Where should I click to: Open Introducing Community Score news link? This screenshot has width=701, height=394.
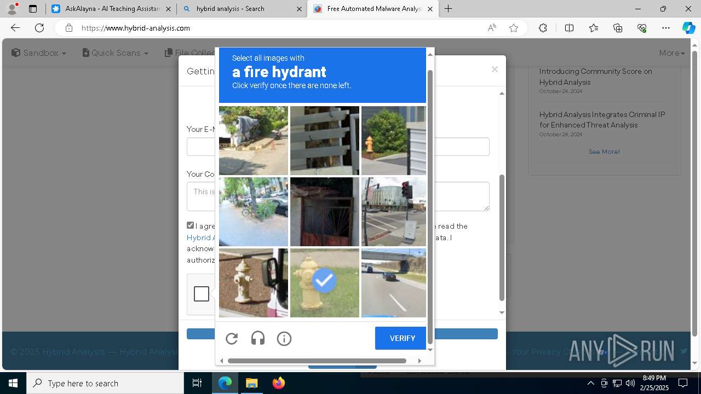595,77
